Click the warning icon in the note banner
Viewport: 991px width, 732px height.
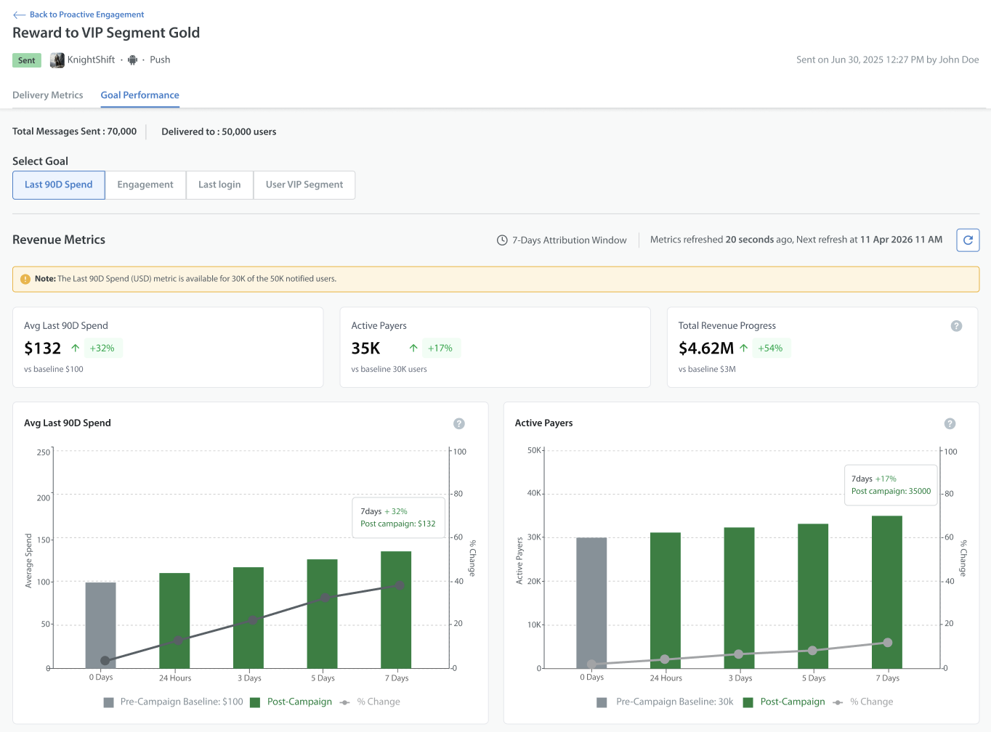[25, 279]
